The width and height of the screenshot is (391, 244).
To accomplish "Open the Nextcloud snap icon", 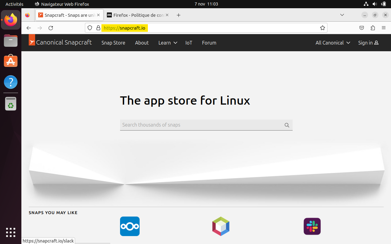I will click(x=130, y=226).
